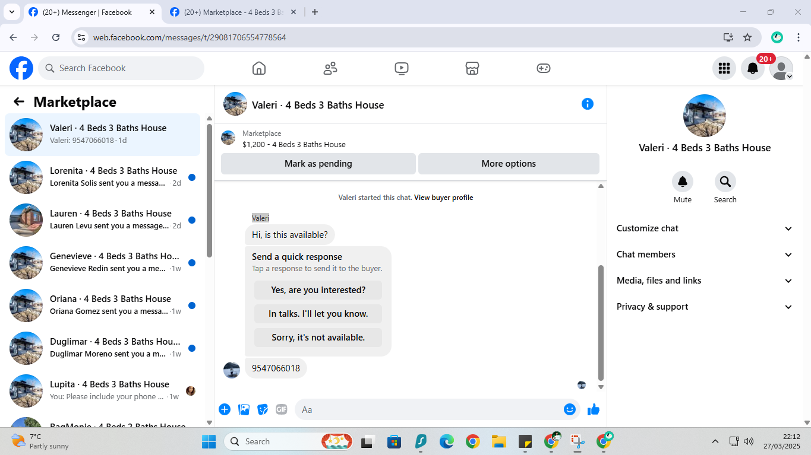Click the "Hi, is this available?" message
The height and width of the screenshot is (455, 811).
tap(290, 235)
